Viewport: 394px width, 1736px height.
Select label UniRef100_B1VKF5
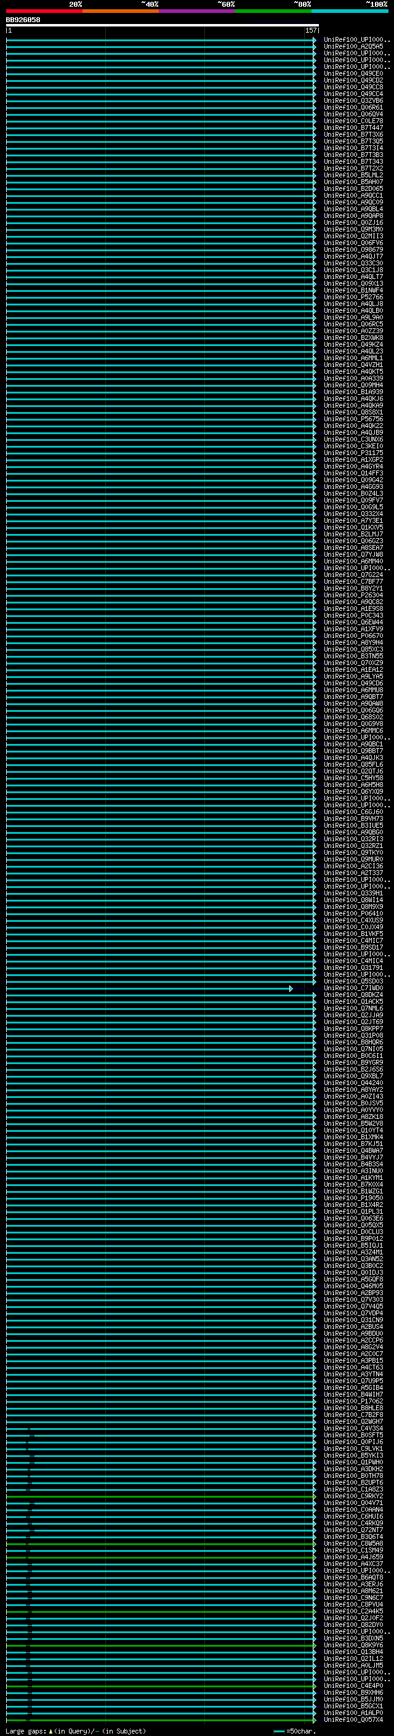coord(353,934)
